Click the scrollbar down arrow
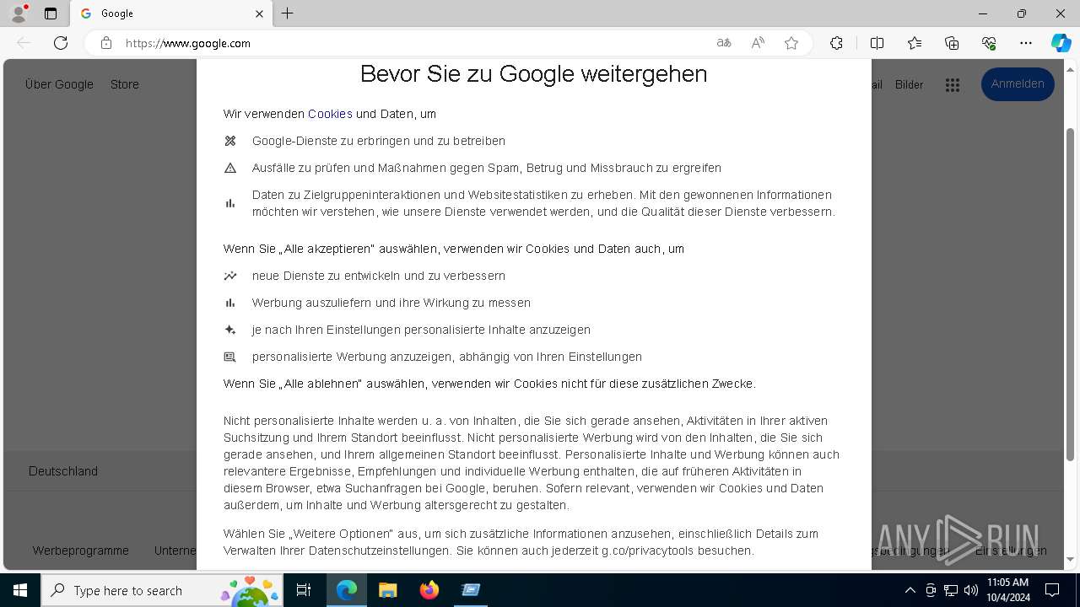The height and width of the screenshot is (607, 1080). tap(1071, 559)
